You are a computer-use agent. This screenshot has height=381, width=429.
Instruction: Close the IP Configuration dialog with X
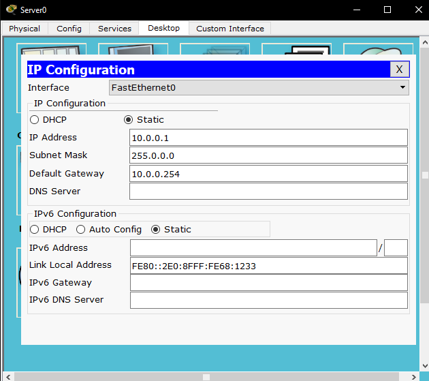(x=399, y=70)
